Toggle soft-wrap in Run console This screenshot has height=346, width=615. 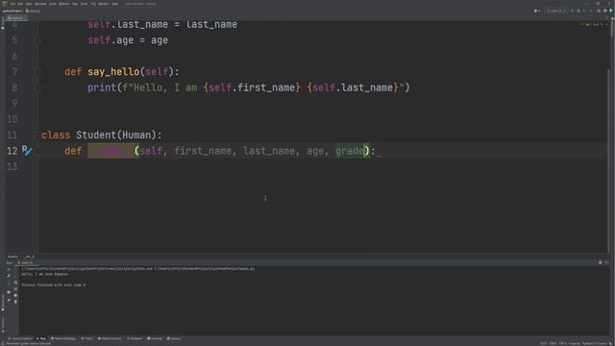pyautogui.click(x=15, y=283)
